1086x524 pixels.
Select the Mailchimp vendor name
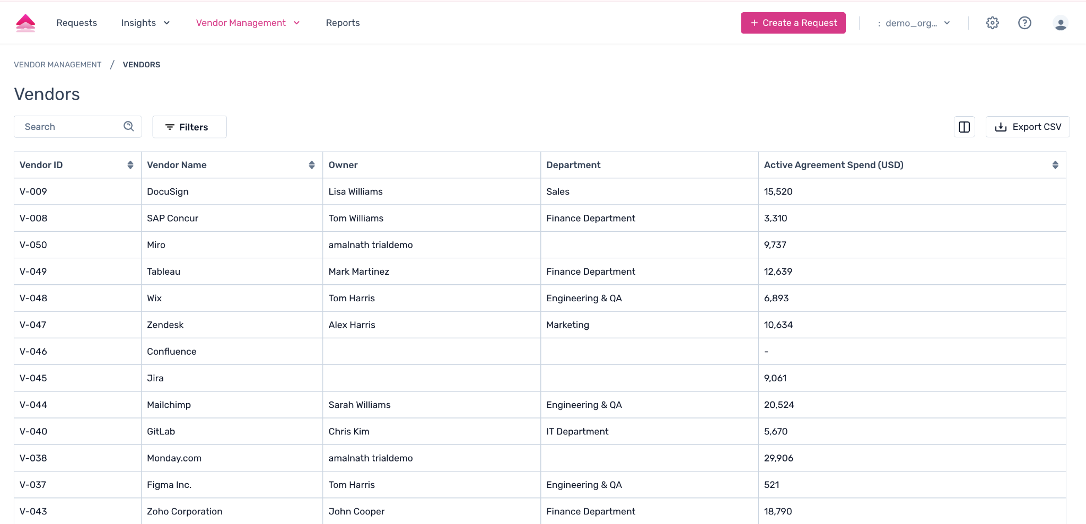tap(169, 405)
